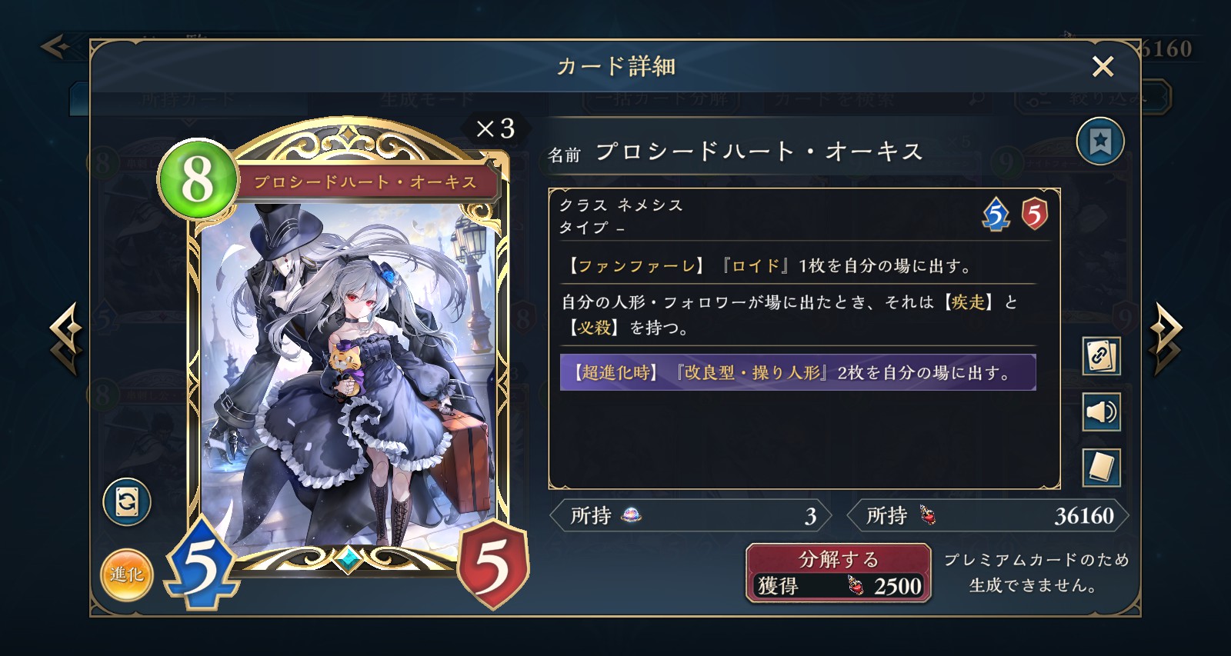This screenshot has height=656, width=1231.
Task: Click the 疾走 keyword text
Action: pos(968,302)
